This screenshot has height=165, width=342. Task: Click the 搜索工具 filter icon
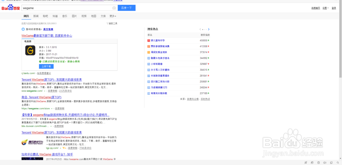coord(107,24)
